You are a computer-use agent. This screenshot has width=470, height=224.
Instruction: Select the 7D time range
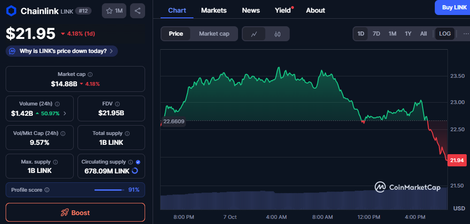(376, 34)
